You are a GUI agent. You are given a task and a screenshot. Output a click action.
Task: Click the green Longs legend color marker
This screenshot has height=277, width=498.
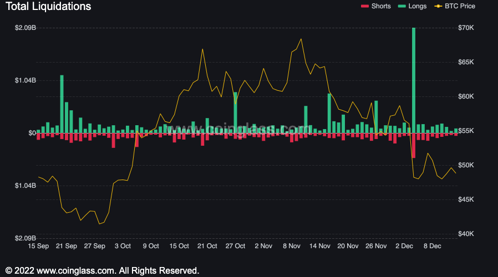(x=402, y=6)
